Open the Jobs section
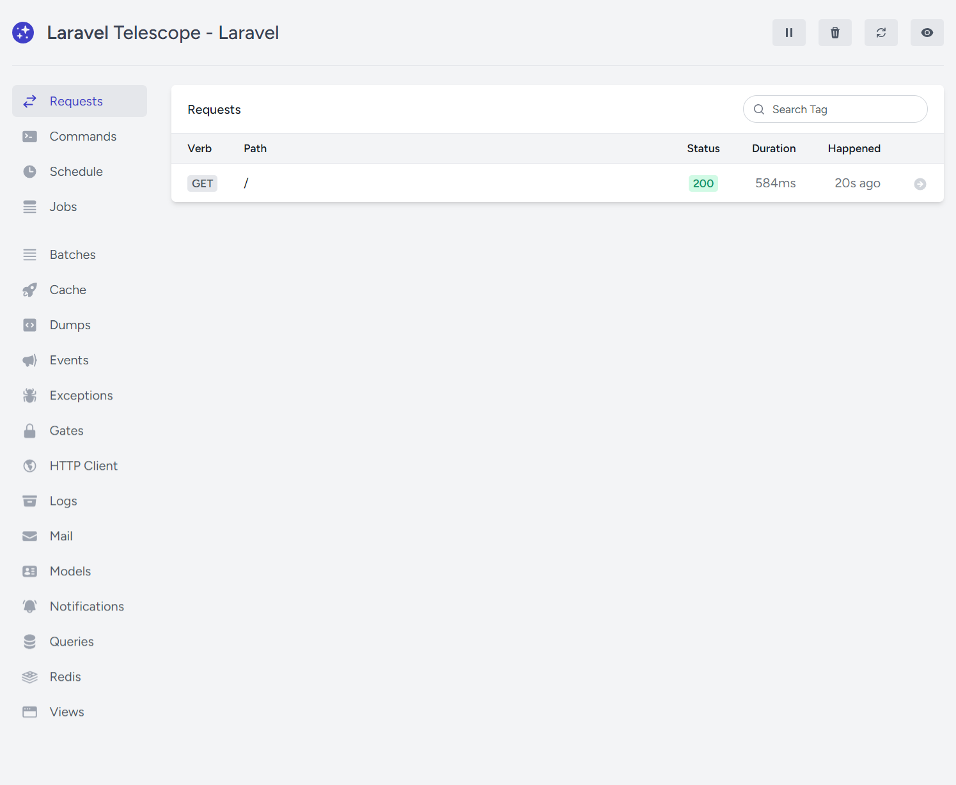This screenshot has height=785, width=956. (63, 206)
